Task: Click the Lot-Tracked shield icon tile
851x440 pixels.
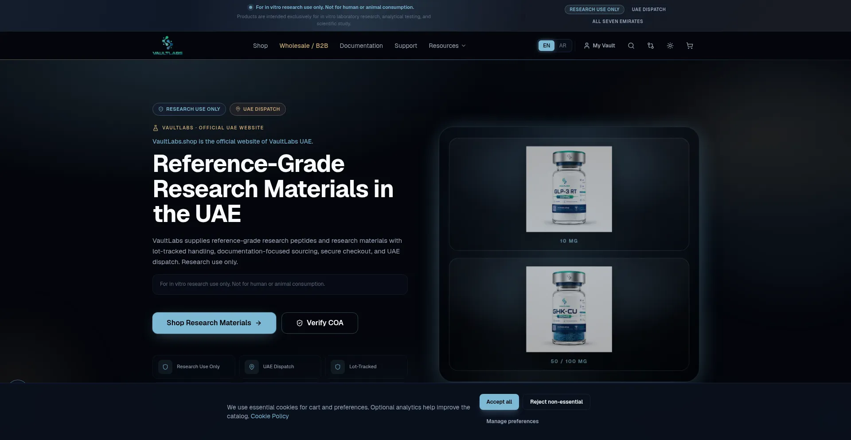Action: pos(338,367)
